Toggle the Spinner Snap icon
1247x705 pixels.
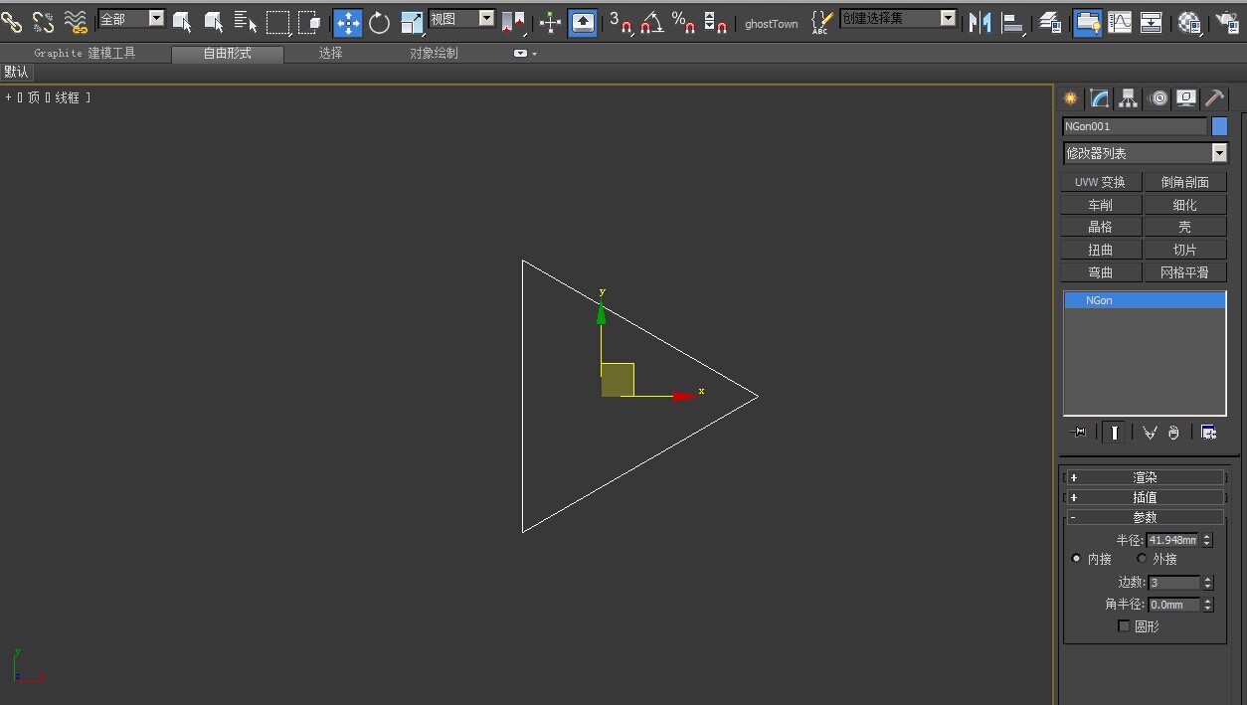pyautogui.click(x=715, y=22)
